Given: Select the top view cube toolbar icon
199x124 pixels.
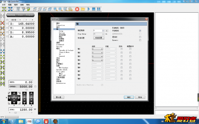Looking at the screenshot, I should [35, 9].
